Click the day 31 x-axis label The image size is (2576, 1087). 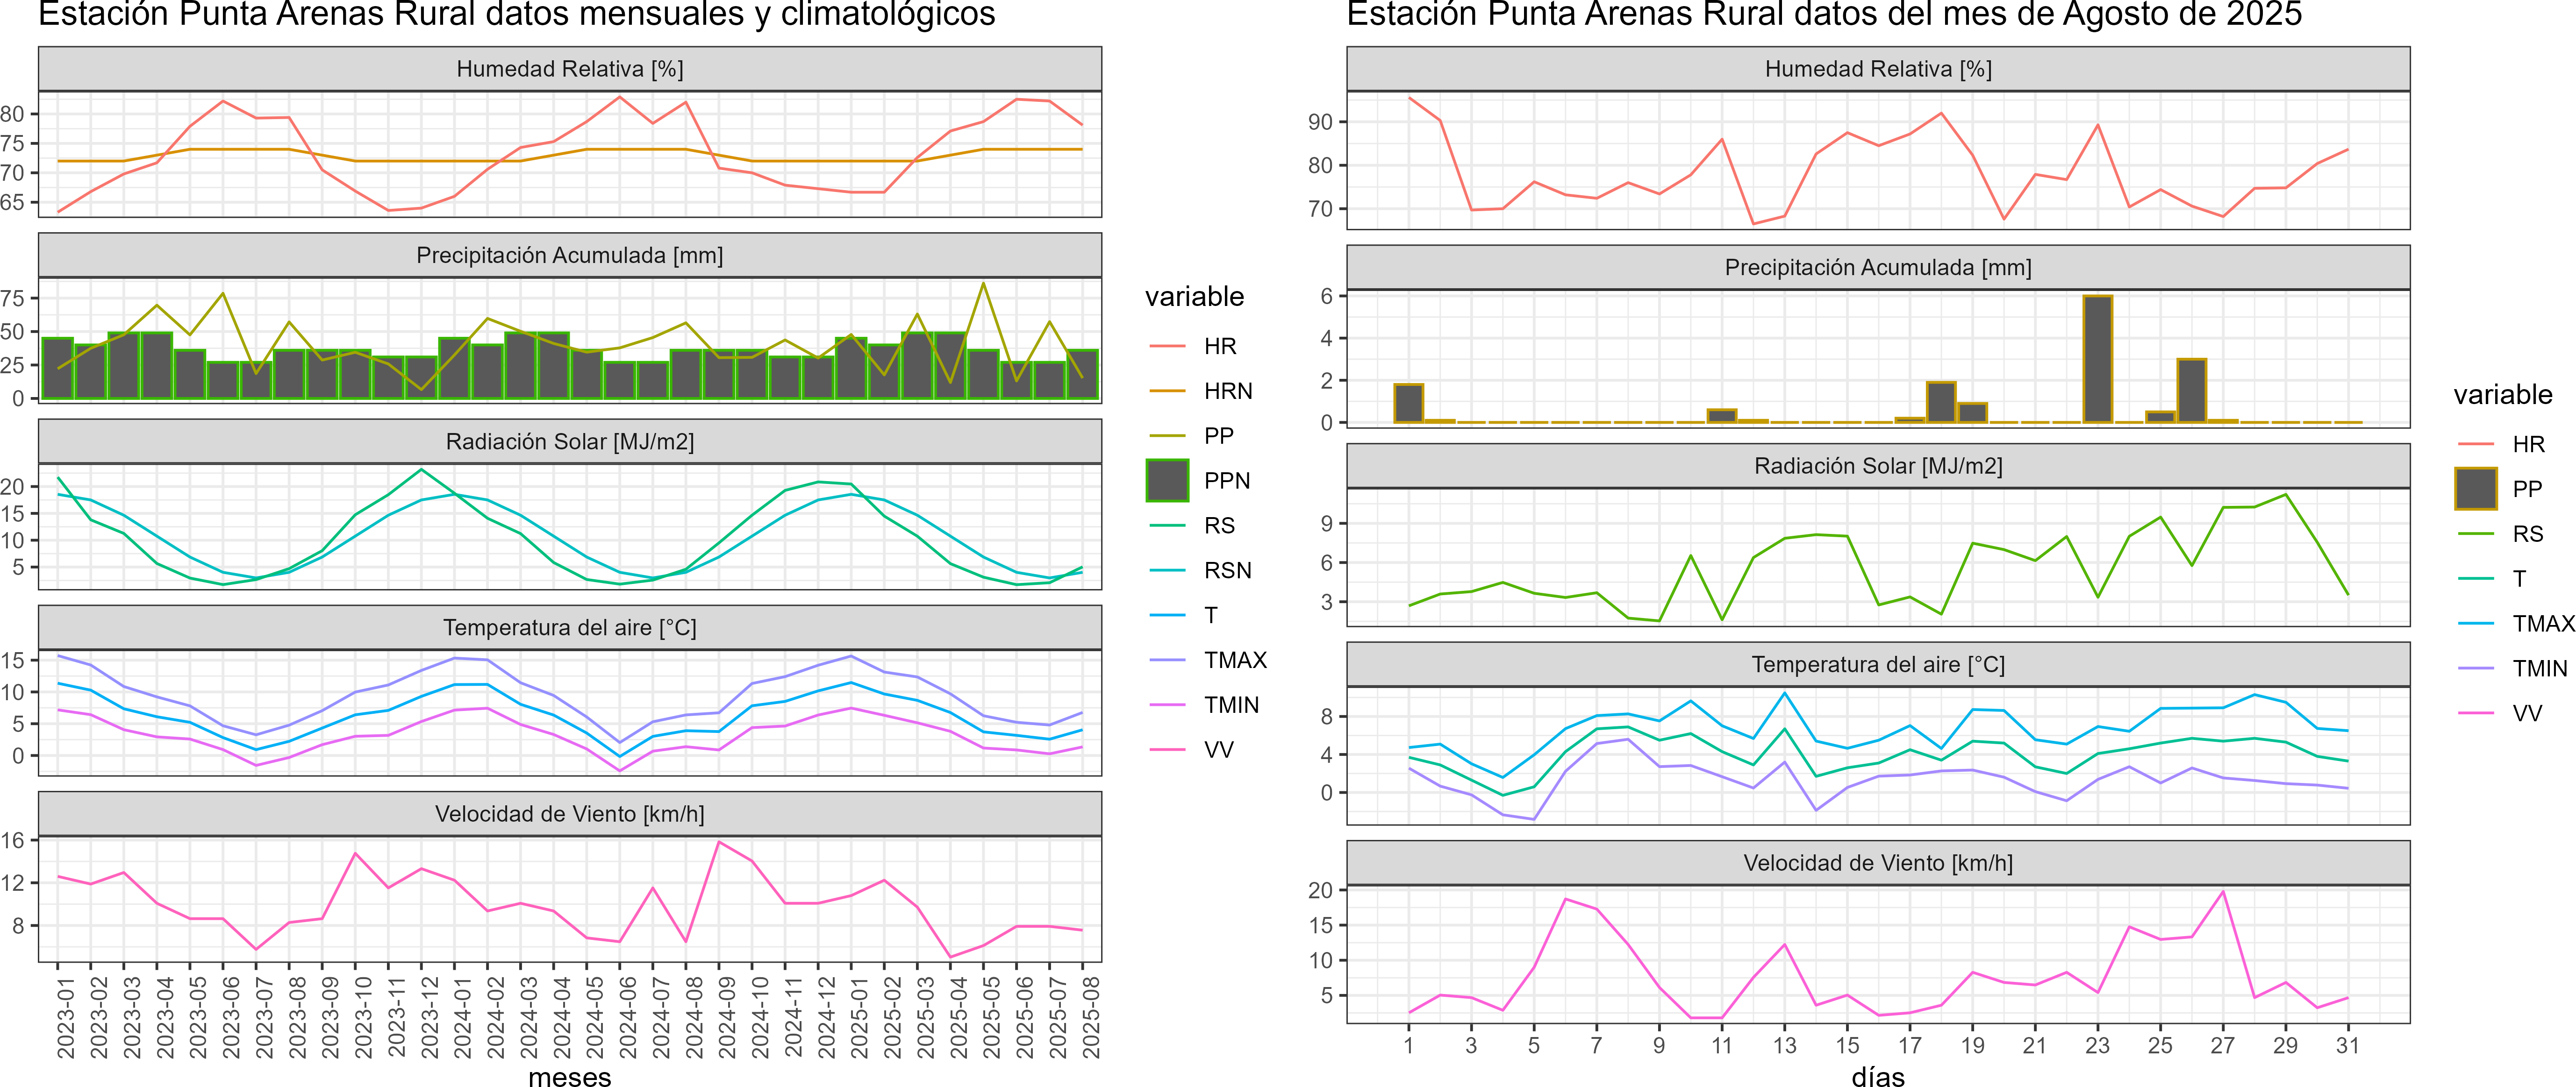(x=2347, y=1046)
